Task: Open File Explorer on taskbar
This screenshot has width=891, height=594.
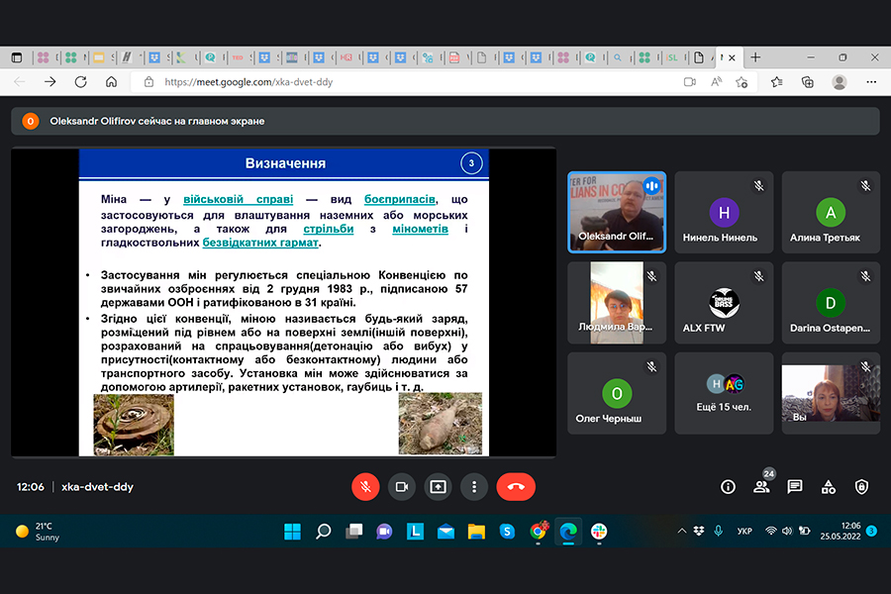Action: [476, 532]
